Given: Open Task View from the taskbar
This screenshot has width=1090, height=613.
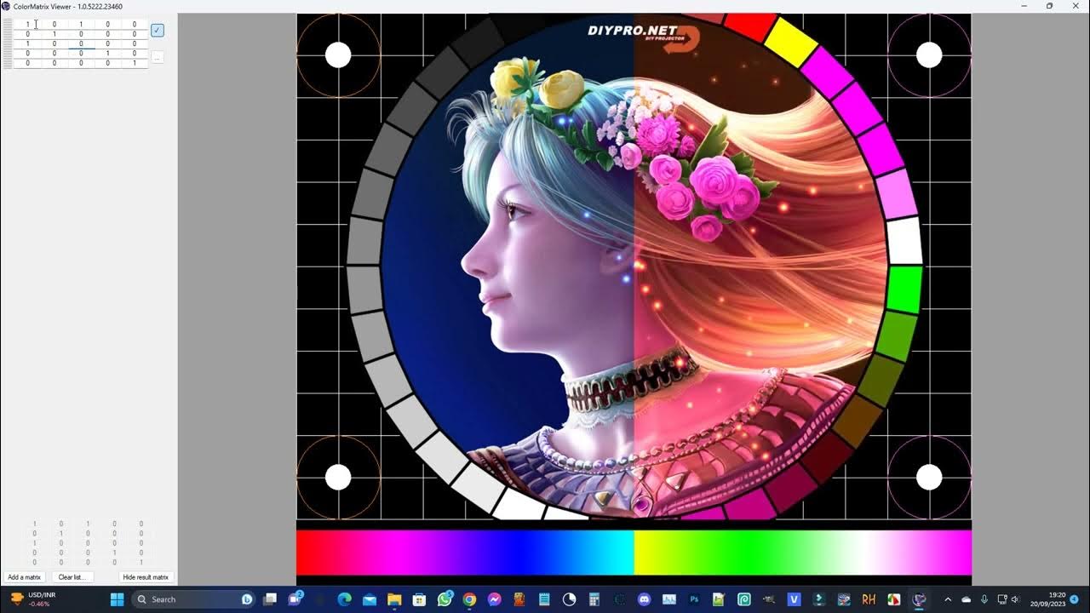Looking at the screenshot, I should (x=270, y=599).
